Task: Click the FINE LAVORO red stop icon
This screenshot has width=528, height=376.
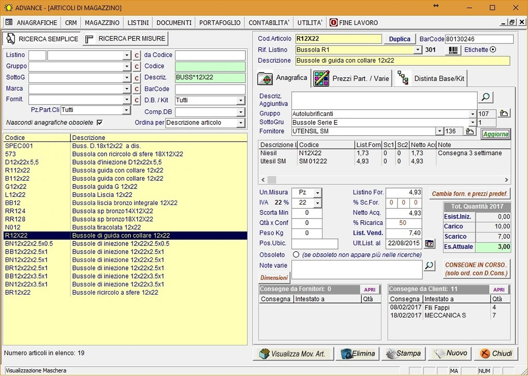Action: (333, 23)
